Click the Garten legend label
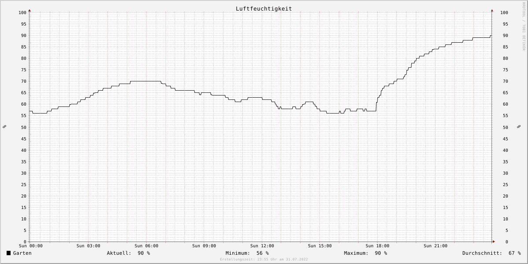Image resolution: width=528 pixels, height=264 pixels. (x=22, y=253)
